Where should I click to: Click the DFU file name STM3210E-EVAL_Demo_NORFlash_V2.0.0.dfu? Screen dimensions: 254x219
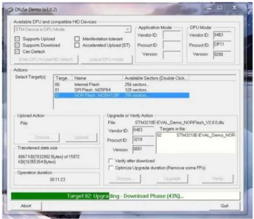pyautogui.click(x=179, y=123)
